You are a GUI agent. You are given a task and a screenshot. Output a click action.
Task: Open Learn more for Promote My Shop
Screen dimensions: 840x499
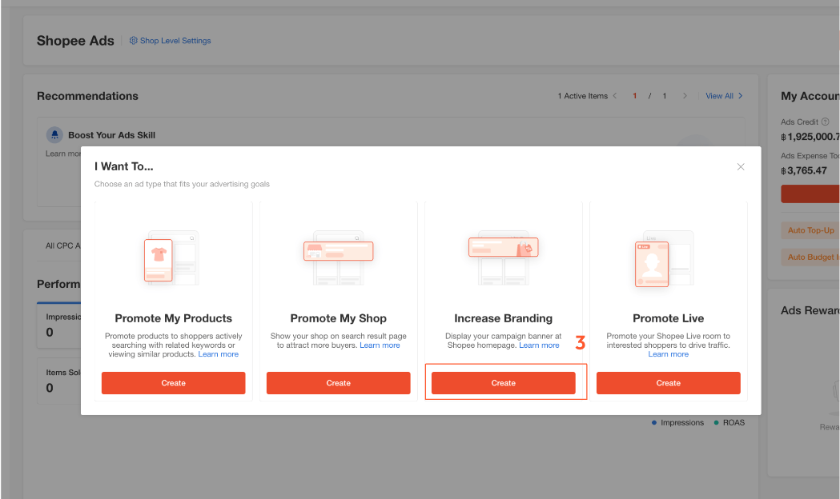[x=380, y=345]
